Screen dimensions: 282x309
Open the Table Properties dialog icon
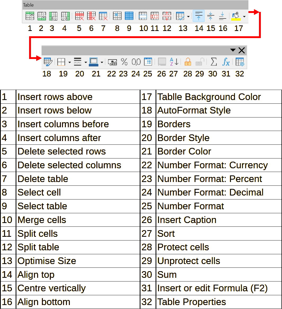[x=240, y=62]
